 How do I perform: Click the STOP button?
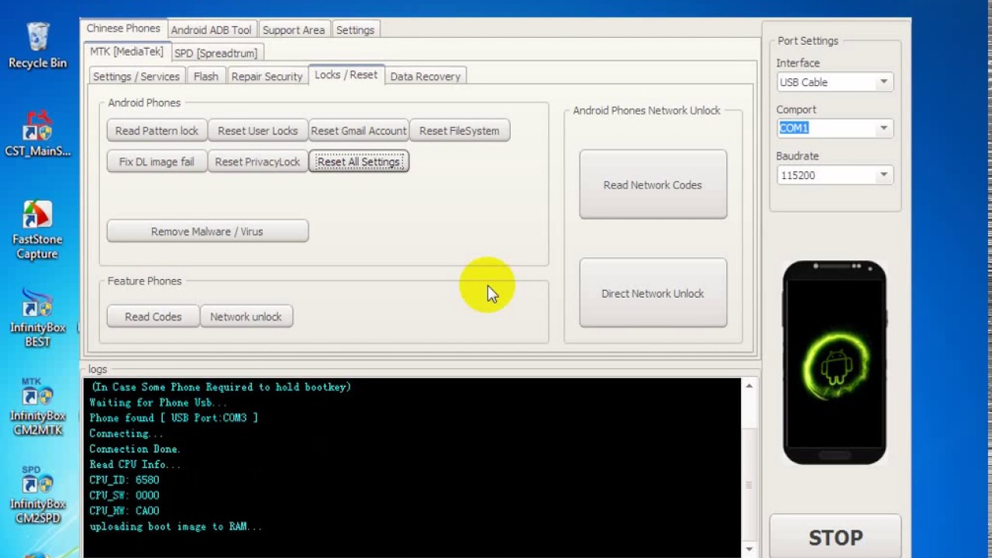(x=835, y=537)
